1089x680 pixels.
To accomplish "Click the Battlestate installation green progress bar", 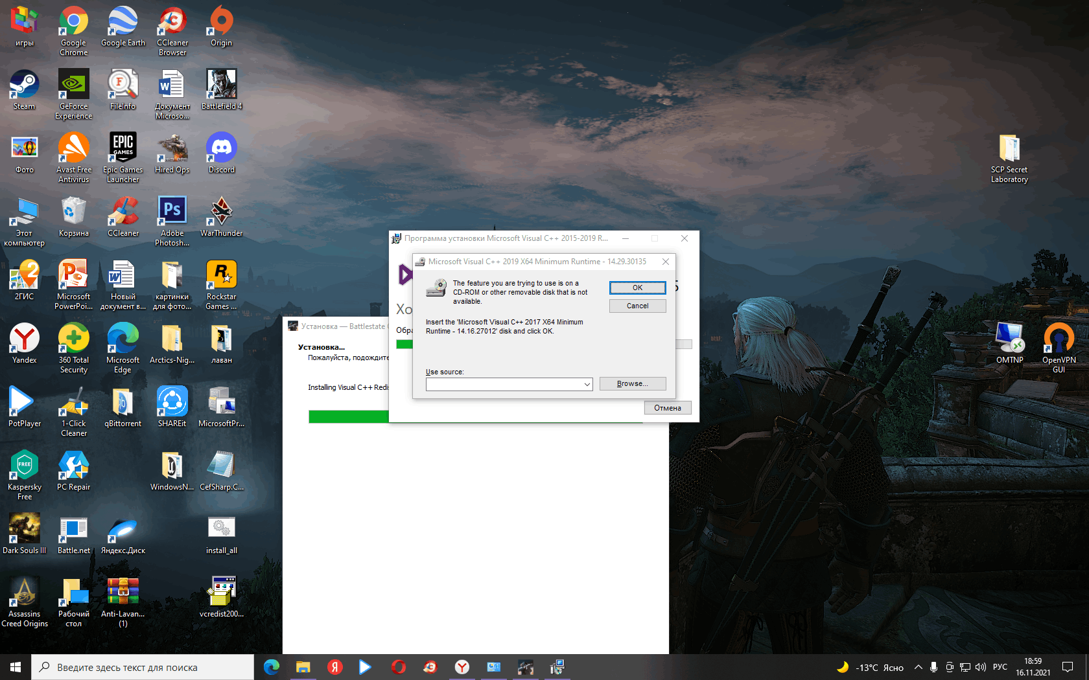I will [349, 416].
